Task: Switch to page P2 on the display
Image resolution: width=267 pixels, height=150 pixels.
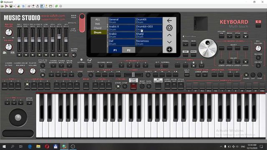Action: 128,50
